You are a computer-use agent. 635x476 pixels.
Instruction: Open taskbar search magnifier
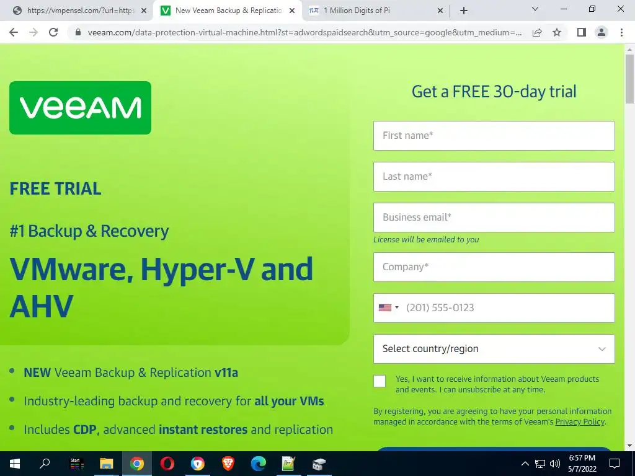coord(45,464)
